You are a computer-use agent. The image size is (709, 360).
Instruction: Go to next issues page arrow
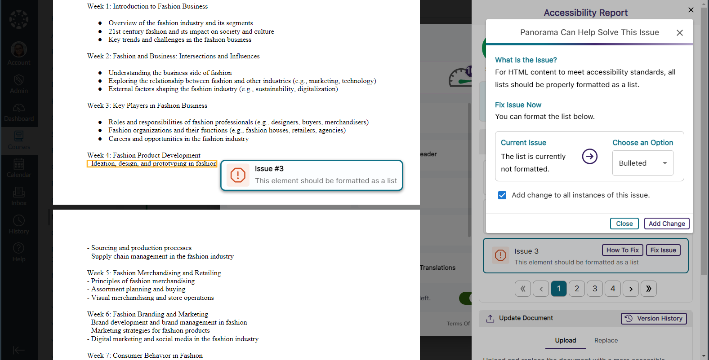[631, 289]
